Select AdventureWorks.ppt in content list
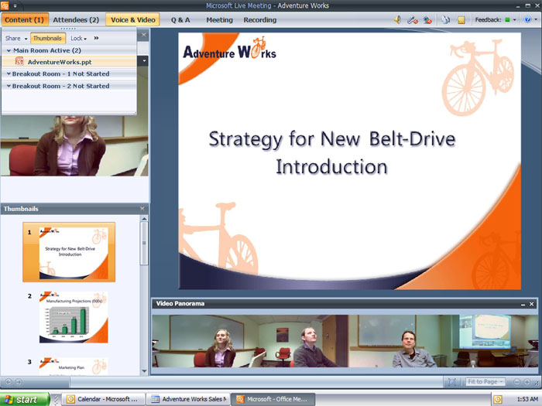Image resolution: width=542 pixels, height=406 pixels. click(x=69, y=62)
